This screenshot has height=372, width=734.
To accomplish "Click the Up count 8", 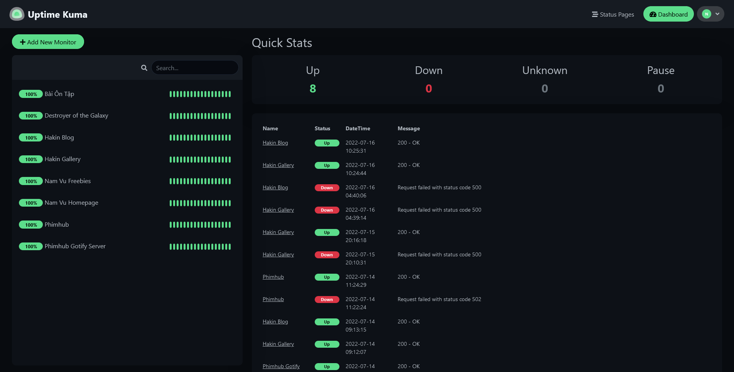I will (x=313, y=89).
